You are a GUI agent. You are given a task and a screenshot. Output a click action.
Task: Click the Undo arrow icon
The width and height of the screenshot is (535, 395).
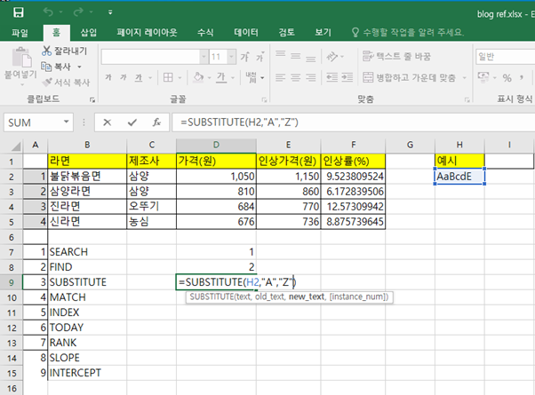[x=49, y=12]
